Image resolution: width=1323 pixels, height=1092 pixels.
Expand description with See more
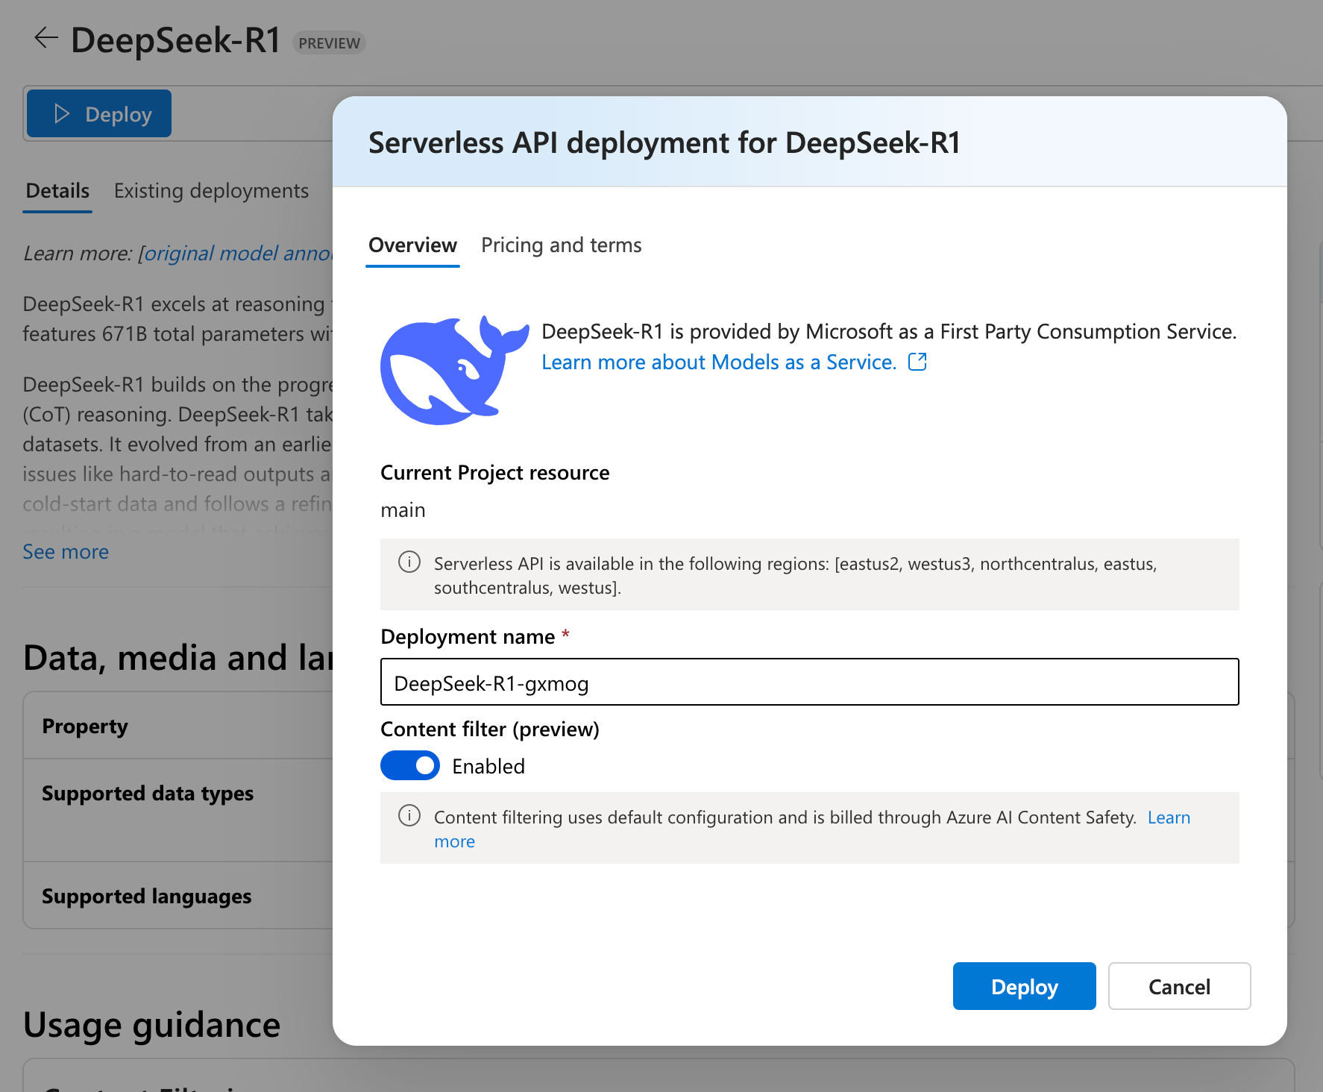click(66, 552)
